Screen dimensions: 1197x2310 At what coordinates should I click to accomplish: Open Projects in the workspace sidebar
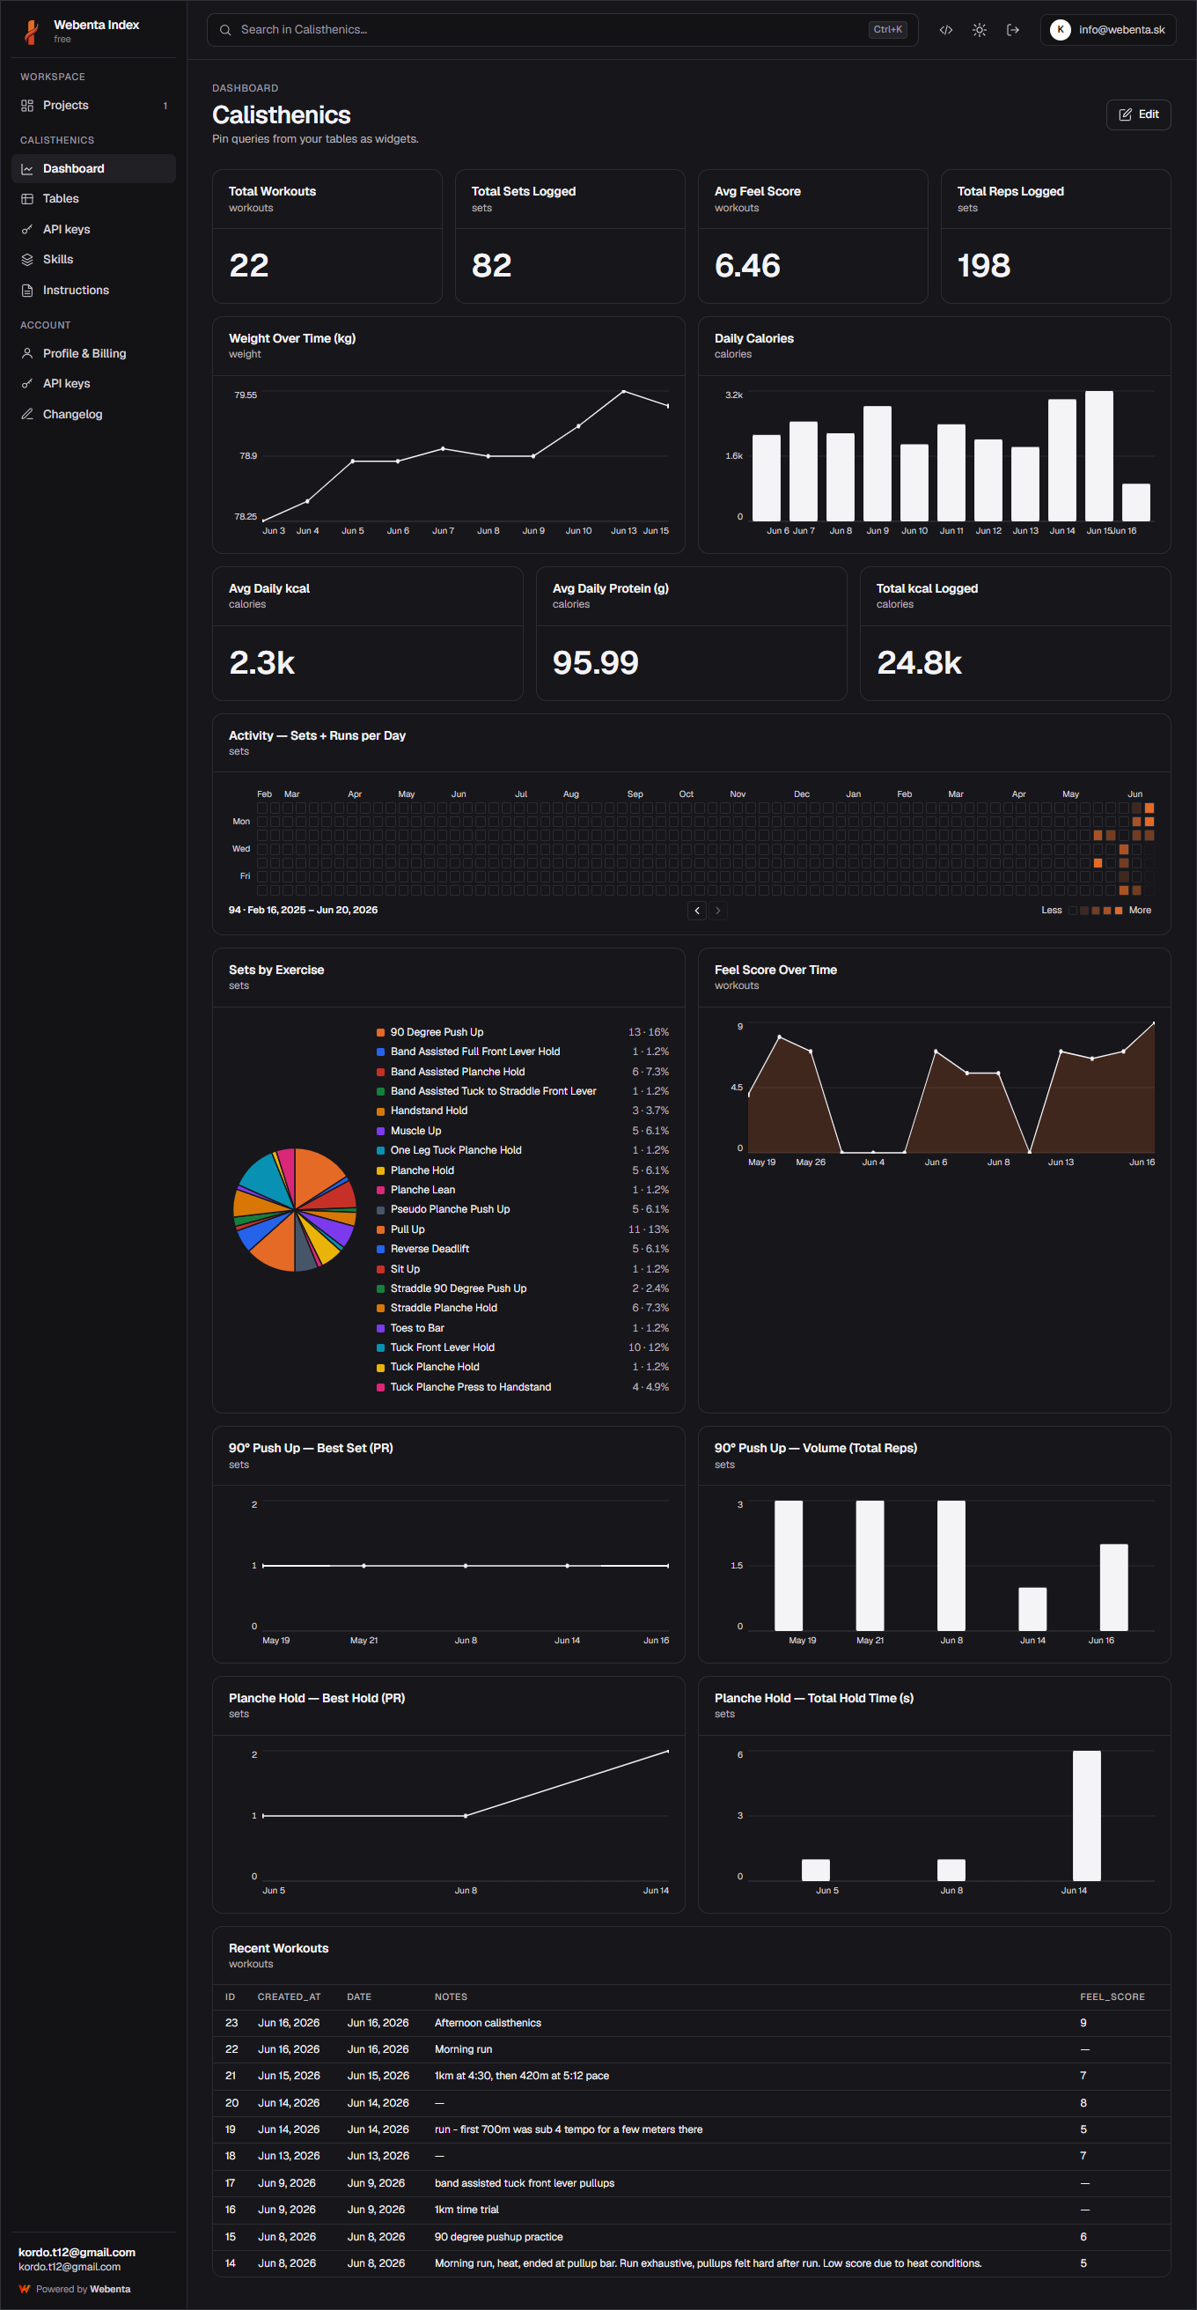[93, 106]
